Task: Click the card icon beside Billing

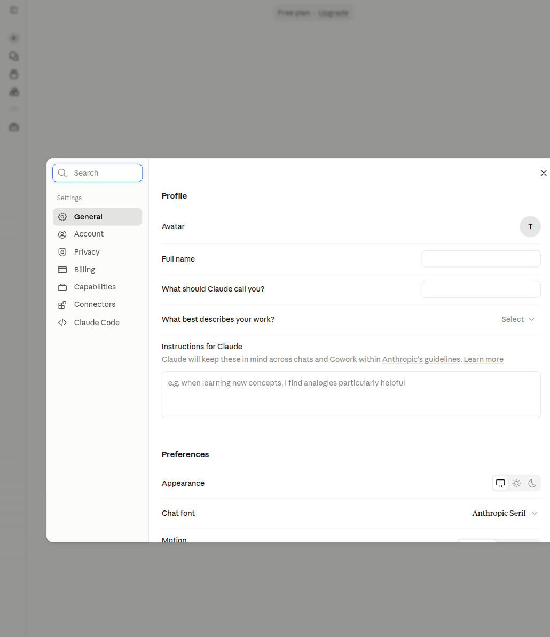Action: 62,270
